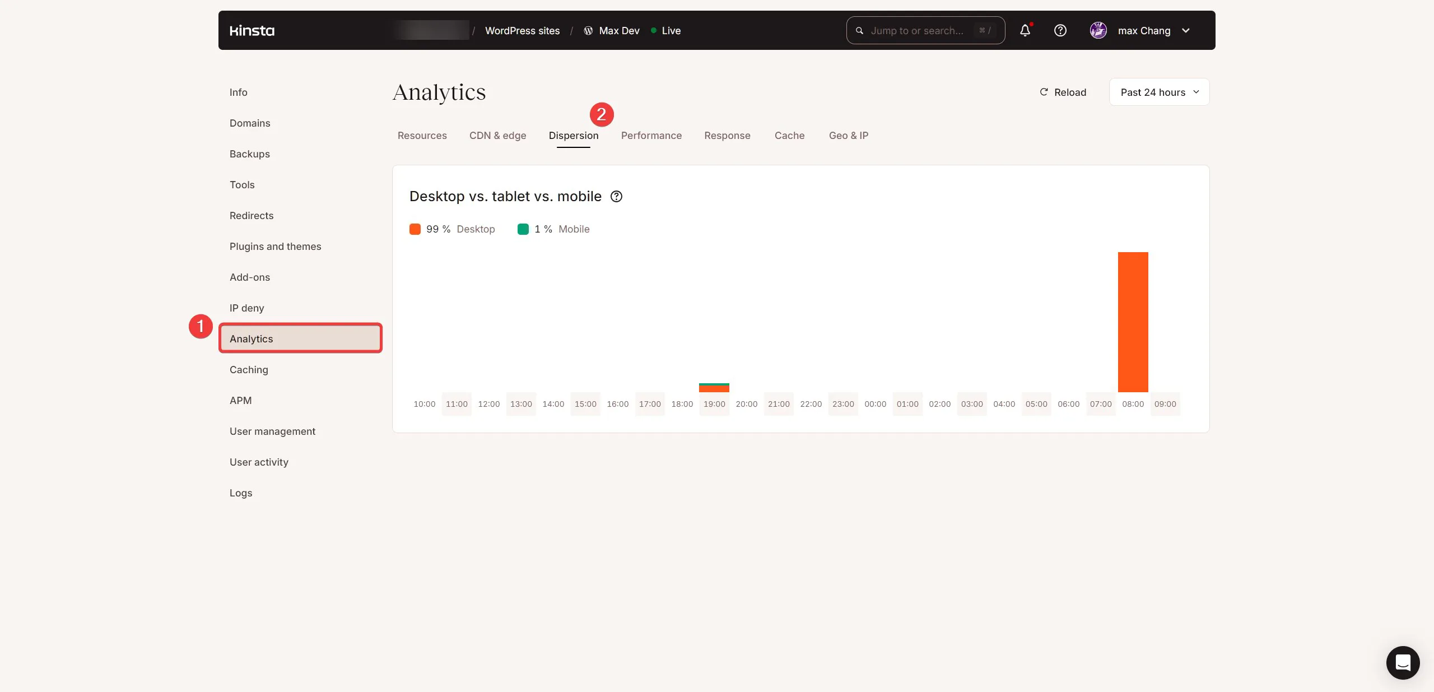Open the Geo & IP tab
Screen dimensions: 1434x692
click(x=849, y=136)
